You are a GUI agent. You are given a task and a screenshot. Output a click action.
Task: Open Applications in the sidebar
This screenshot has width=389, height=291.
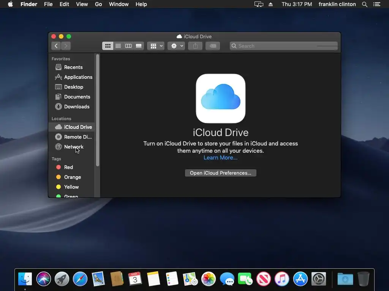coord(72,77)
